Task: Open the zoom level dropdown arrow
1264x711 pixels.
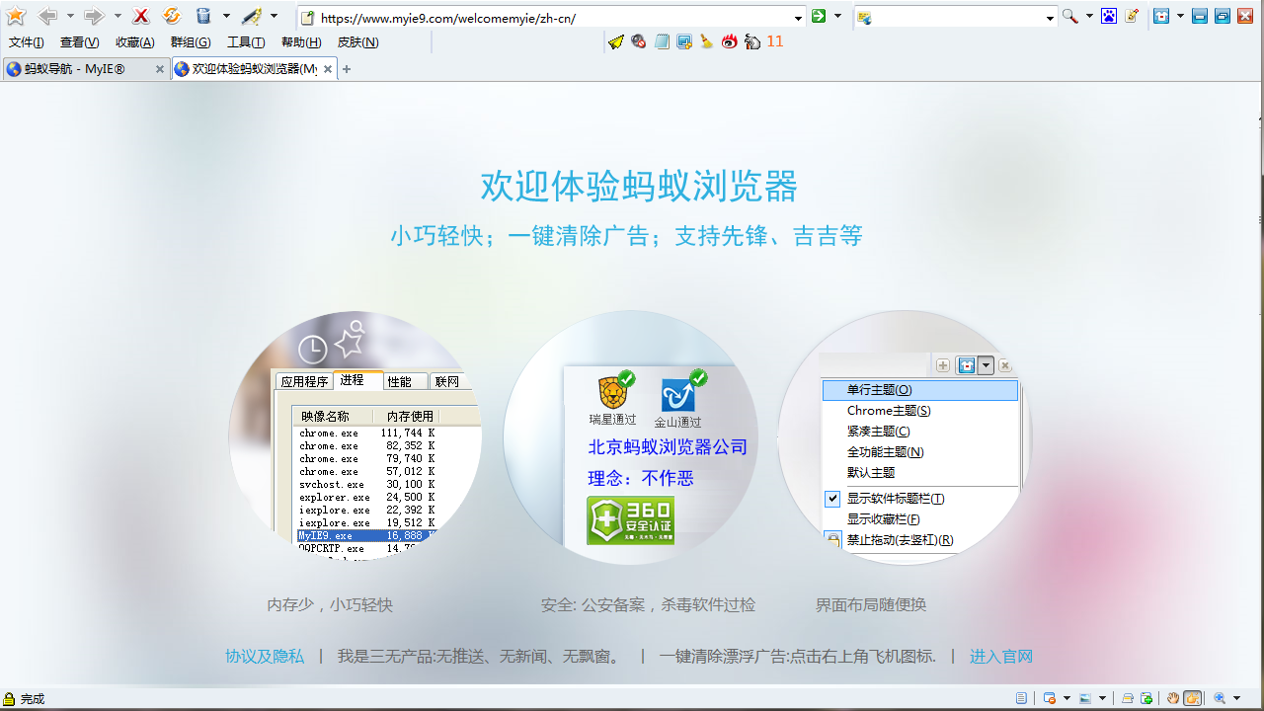Action: (1236, 698)
